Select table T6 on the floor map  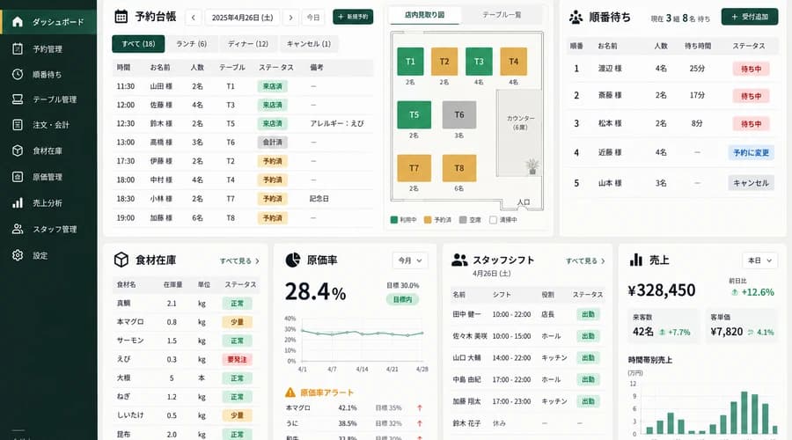[x=459, y=114]
